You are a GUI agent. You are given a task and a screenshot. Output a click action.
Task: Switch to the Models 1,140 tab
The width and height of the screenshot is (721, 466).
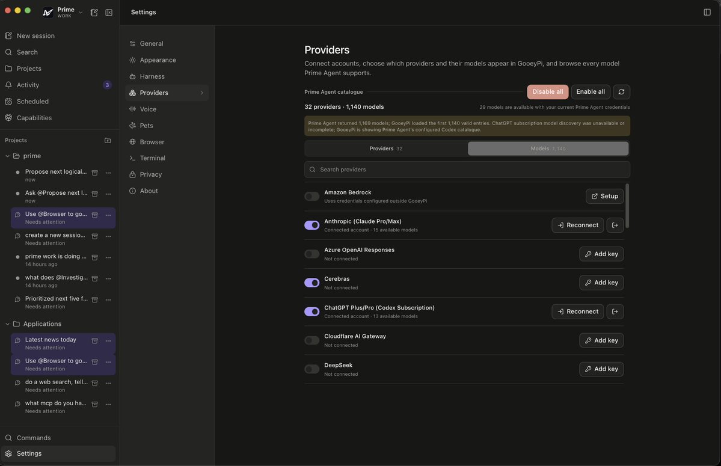[548, 149]
